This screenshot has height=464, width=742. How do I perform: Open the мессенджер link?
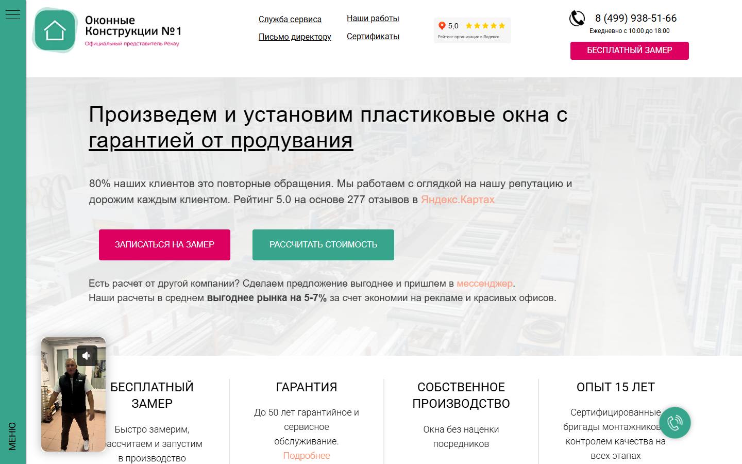(484, 284)
